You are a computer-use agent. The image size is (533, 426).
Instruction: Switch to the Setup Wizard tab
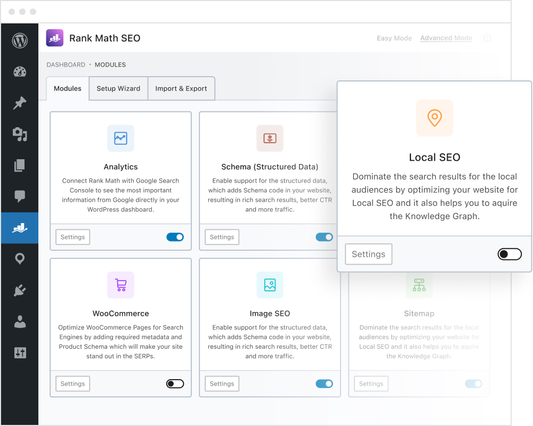coord(118,88)
